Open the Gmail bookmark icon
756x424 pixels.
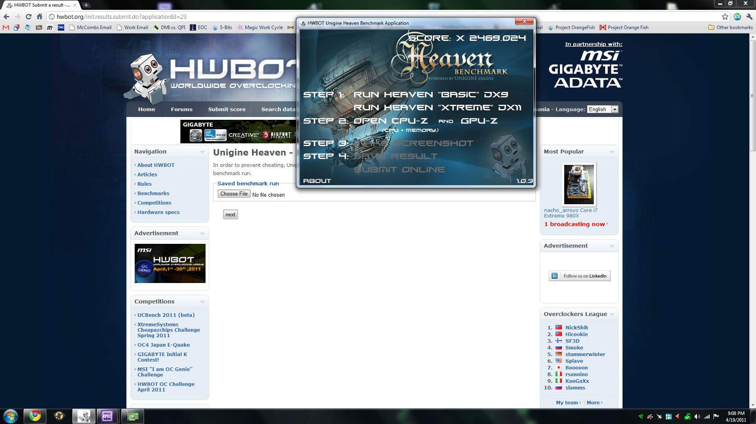pos(6,27)
